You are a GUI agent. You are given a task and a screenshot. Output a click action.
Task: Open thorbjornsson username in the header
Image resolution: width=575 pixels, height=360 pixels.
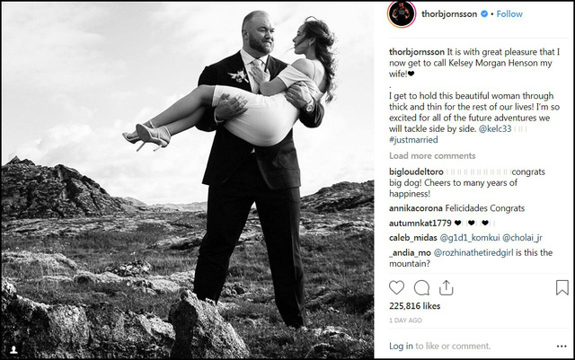[449, 14]
